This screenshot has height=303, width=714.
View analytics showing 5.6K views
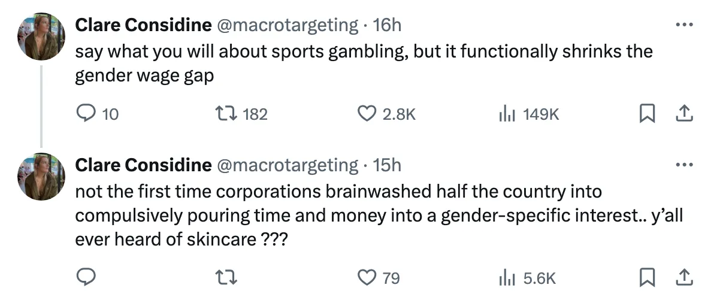tap(506, 278)
